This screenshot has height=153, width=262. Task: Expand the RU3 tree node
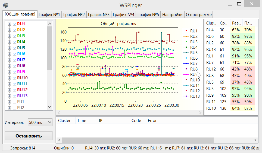tap(10, 36)
